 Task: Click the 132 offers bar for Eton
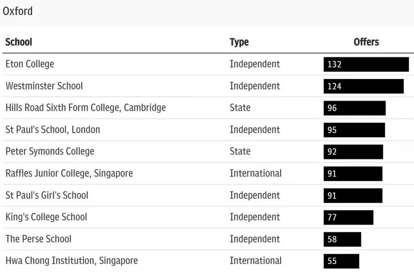click(366, 64)
